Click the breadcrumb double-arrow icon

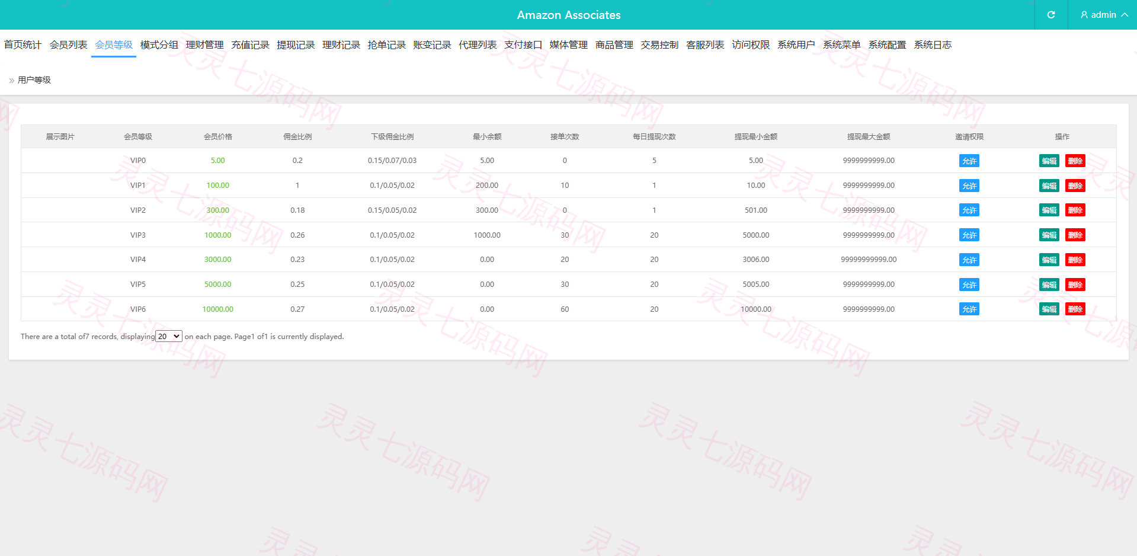tap(11, 81)
